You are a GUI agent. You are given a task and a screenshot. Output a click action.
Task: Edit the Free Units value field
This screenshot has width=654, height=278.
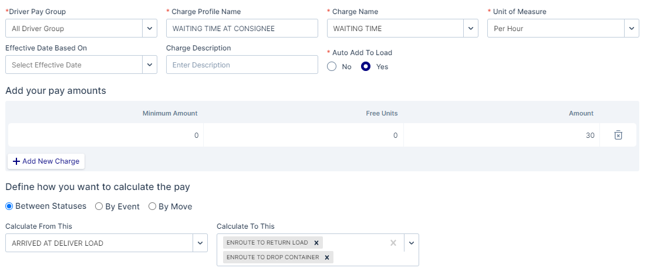pos(304,135)
